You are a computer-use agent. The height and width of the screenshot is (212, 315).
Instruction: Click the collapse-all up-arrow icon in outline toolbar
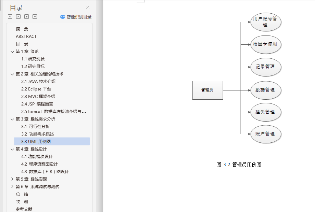tap(18, 17)
